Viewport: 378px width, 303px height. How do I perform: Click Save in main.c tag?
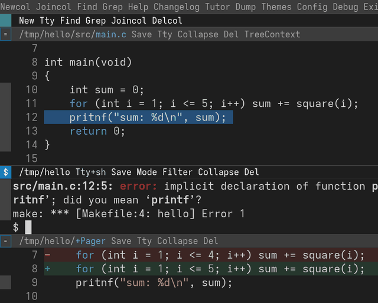142,34
